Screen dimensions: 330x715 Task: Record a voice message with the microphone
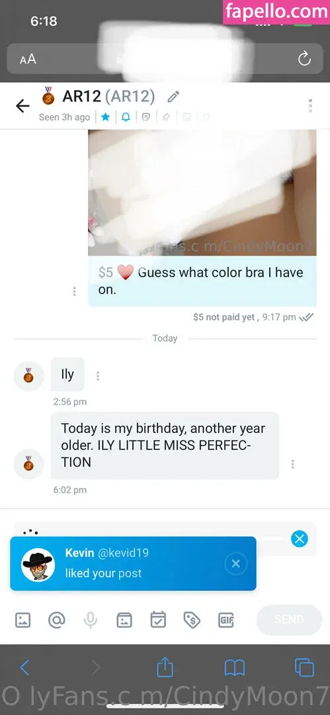[90, 620]
